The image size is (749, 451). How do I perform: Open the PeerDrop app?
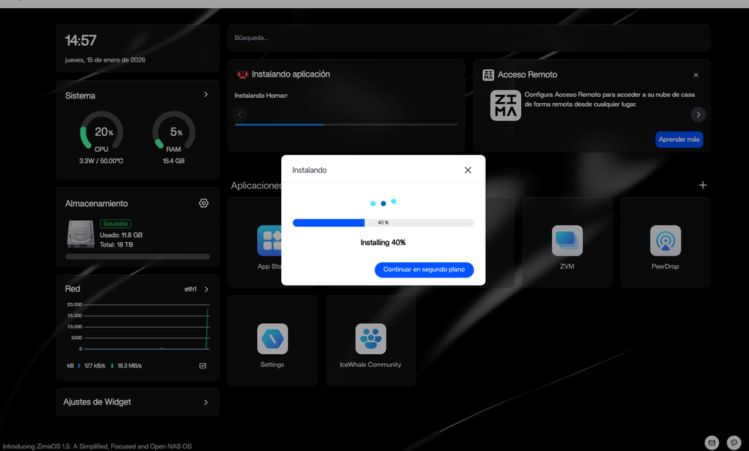coord(665,242)
